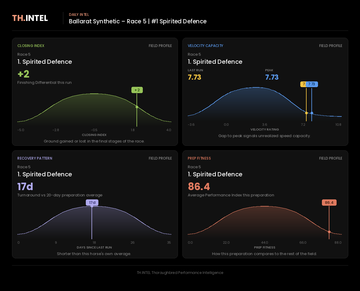Click the RECOVERY PATTERN card heading
Viewport: 360px width, 291px height.
tap(35, 158)
